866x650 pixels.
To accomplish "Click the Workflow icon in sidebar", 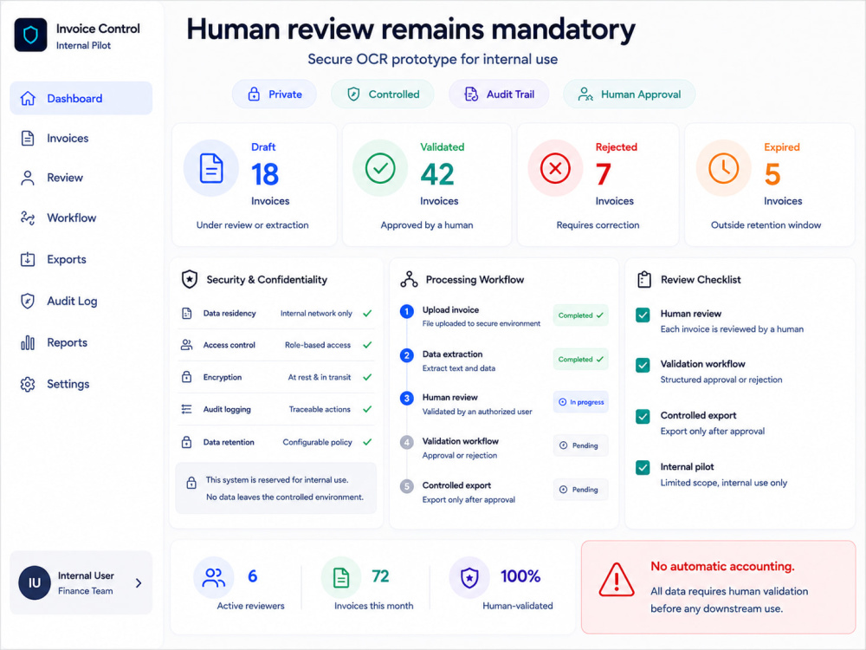I will (28, 218).
